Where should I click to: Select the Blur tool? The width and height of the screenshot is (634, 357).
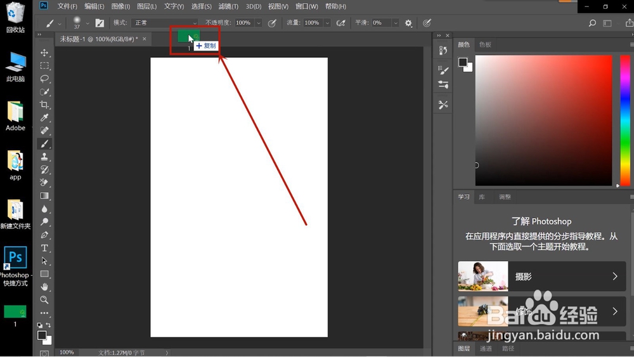44,209
